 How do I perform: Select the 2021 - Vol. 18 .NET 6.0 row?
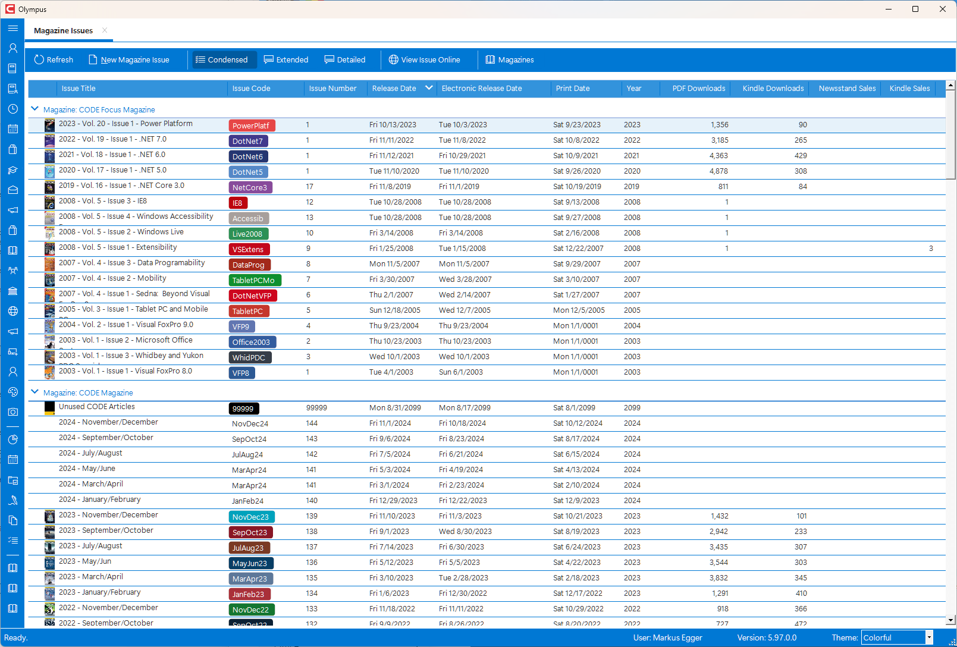487,156
